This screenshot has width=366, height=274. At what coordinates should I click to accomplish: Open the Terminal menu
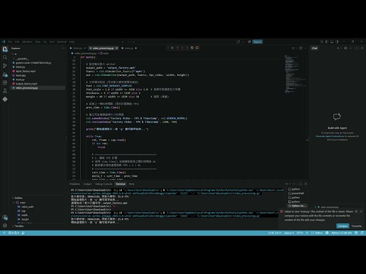pyautogui.click(x=62, y=42)
